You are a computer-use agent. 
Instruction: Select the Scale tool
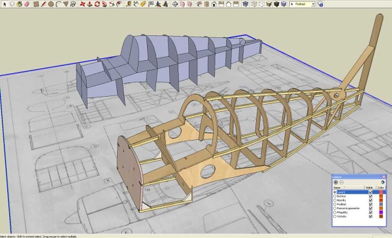coord(112,4)
